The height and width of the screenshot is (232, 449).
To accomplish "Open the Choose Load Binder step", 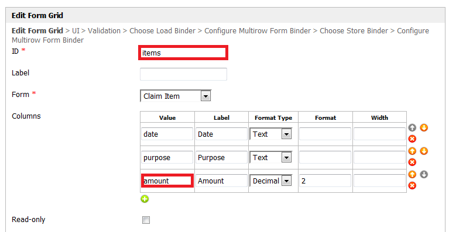I will [163, 31].
